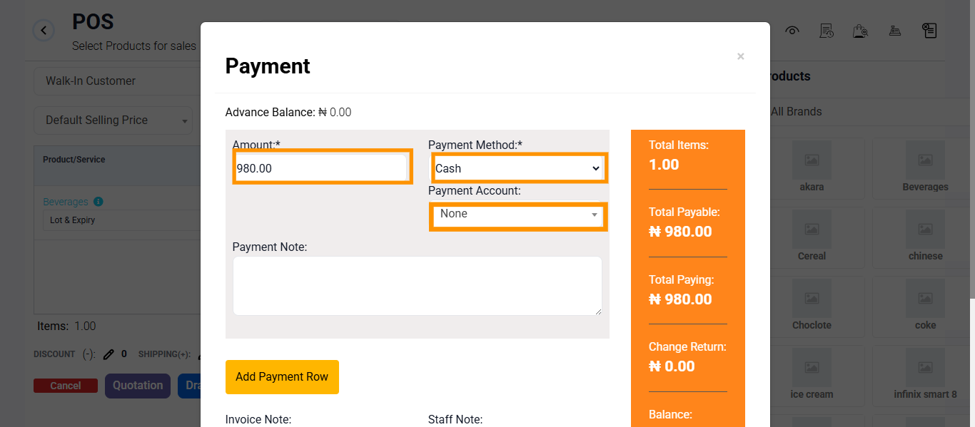Close the Payment dialog with X
This screenshot has width=975, height=427.
coord(741,56)
